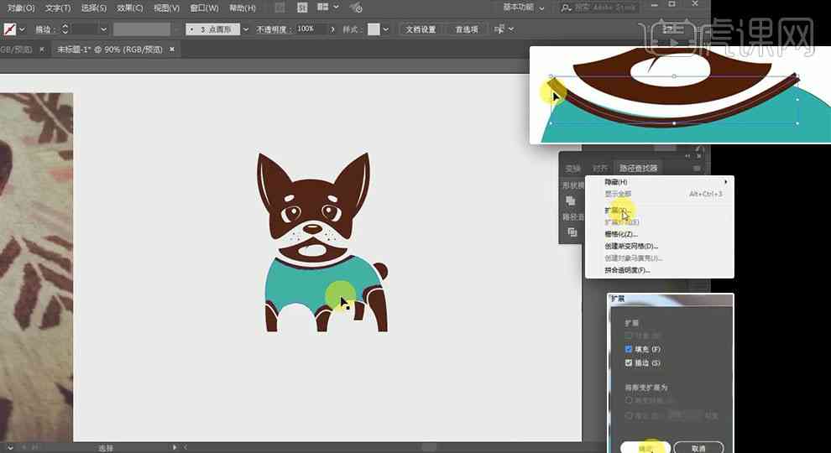
Task: Click the Bridge icon in menu bar
Action: pos(280,8)
